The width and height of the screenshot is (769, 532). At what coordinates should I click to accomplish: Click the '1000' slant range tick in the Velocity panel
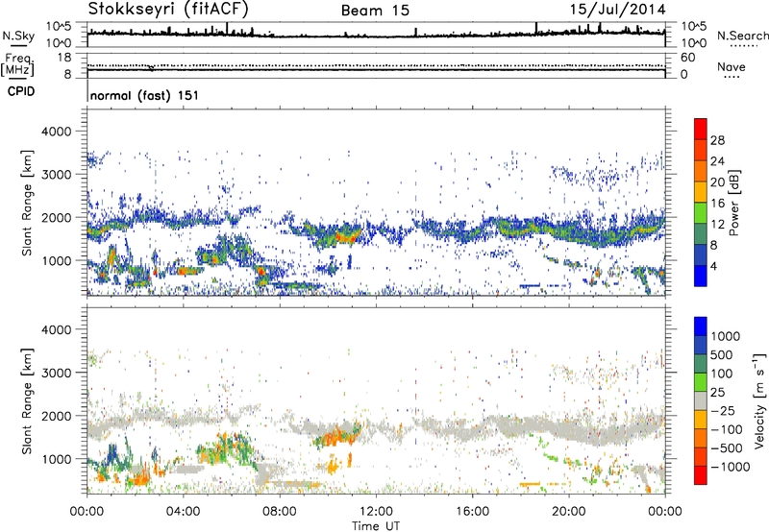coord(59,459)
